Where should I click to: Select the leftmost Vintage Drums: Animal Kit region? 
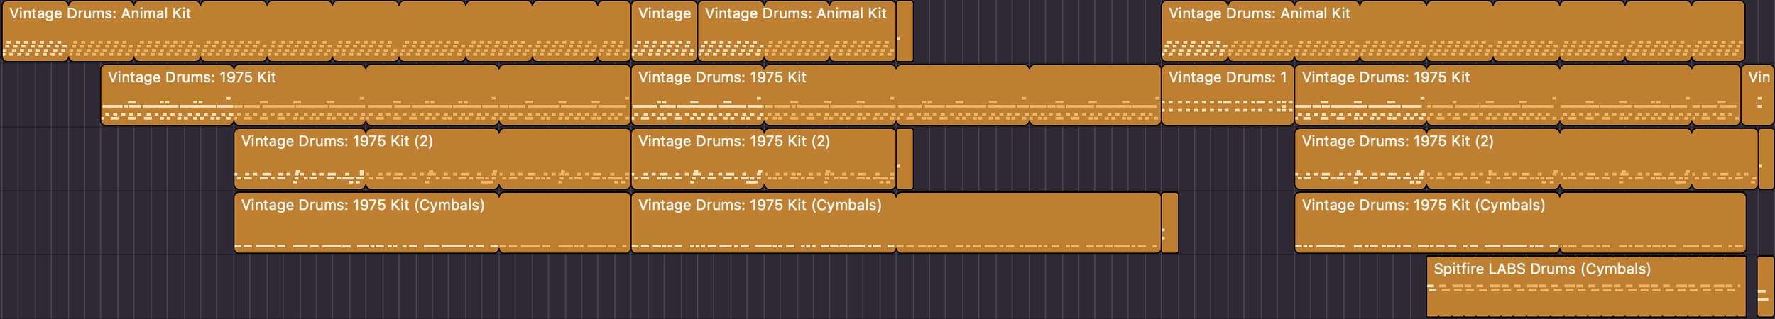(317, 31)
